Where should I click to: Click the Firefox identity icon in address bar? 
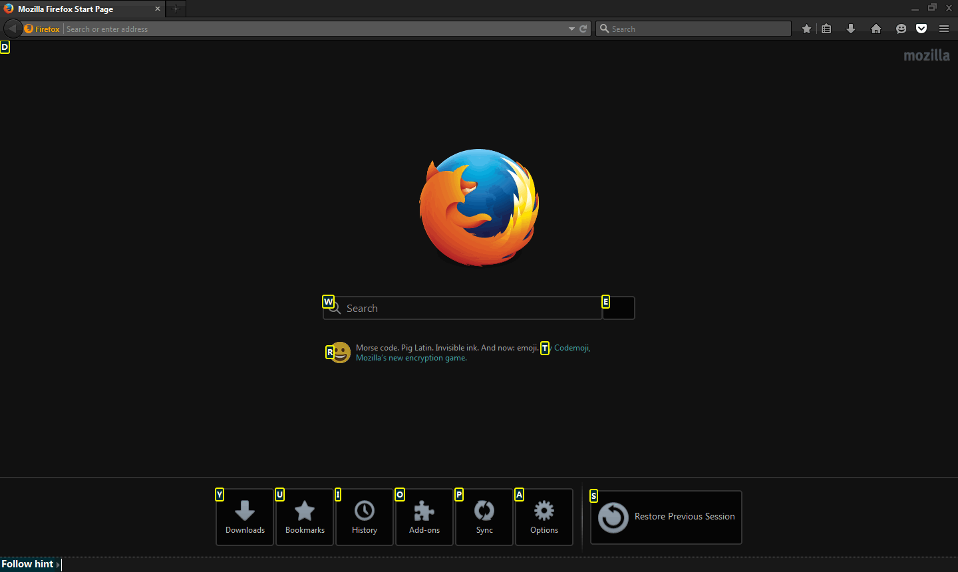[29, 29]
